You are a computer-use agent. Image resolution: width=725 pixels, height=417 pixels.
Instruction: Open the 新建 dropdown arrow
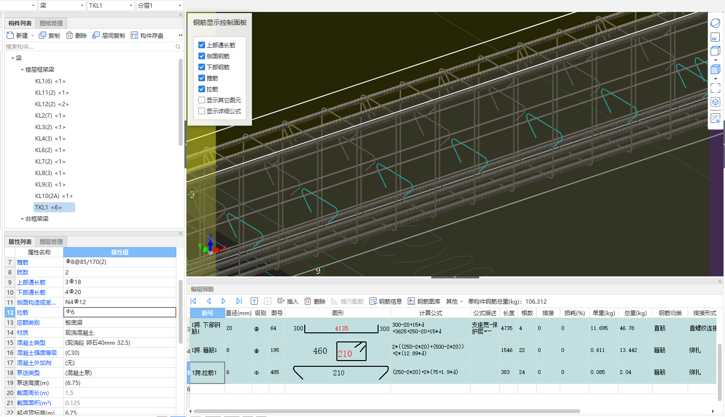tap(32, 36)
